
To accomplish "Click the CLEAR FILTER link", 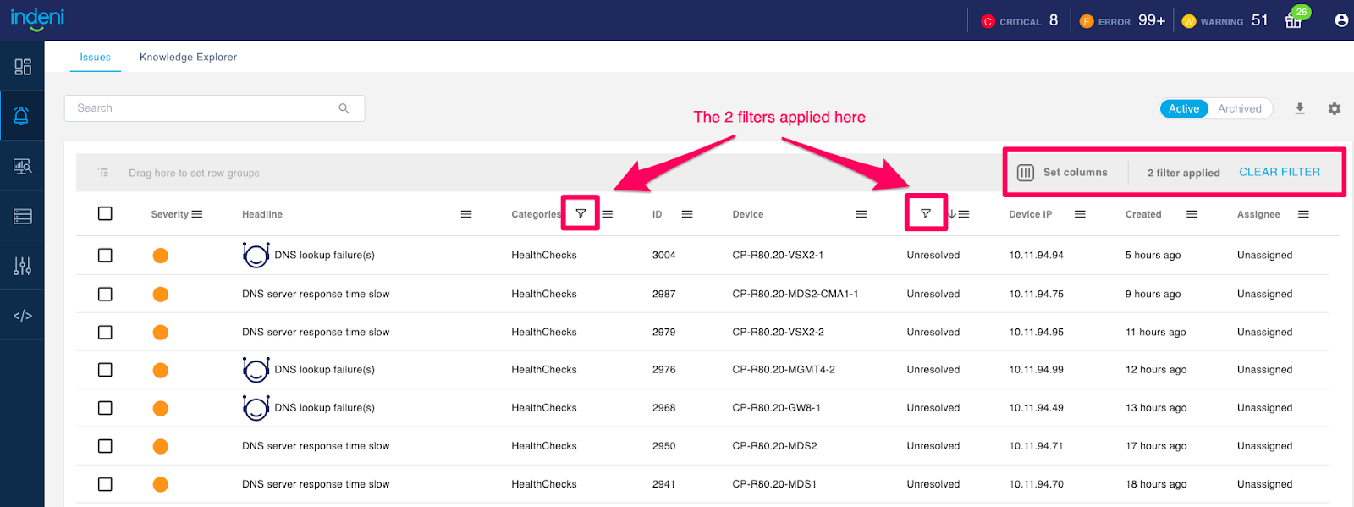I will [x=1279, y=172].
